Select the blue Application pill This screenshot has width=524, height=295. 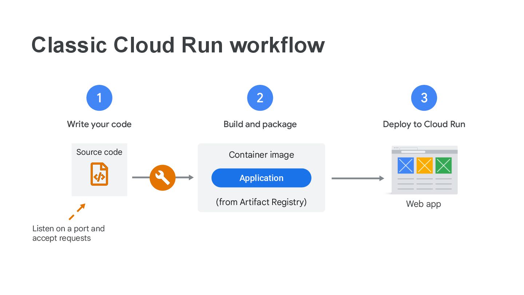coord(261,178)
